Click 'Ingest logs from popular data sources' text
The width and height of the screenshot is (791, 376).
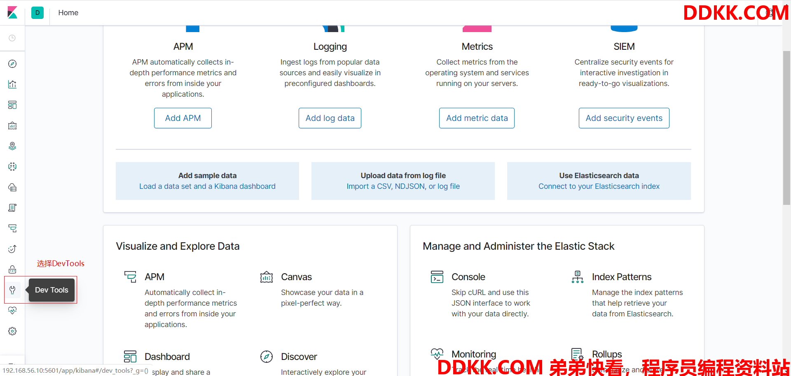coord(330,73)
